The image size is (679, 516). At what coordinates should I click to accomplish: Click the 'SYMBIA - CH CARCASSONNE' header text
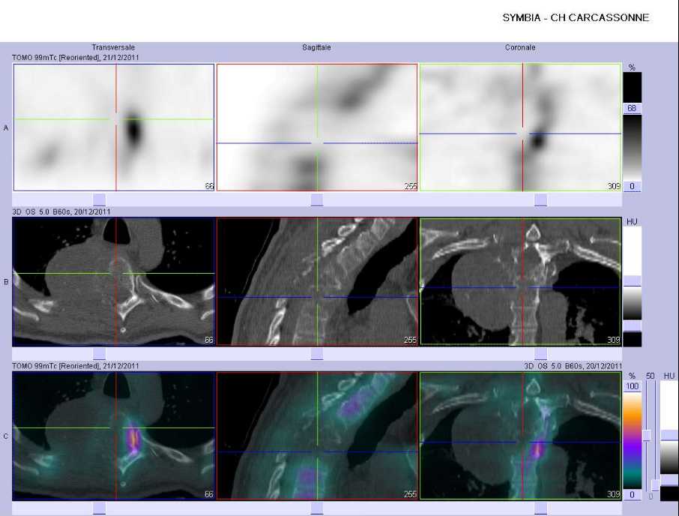(x=576, y=18)
